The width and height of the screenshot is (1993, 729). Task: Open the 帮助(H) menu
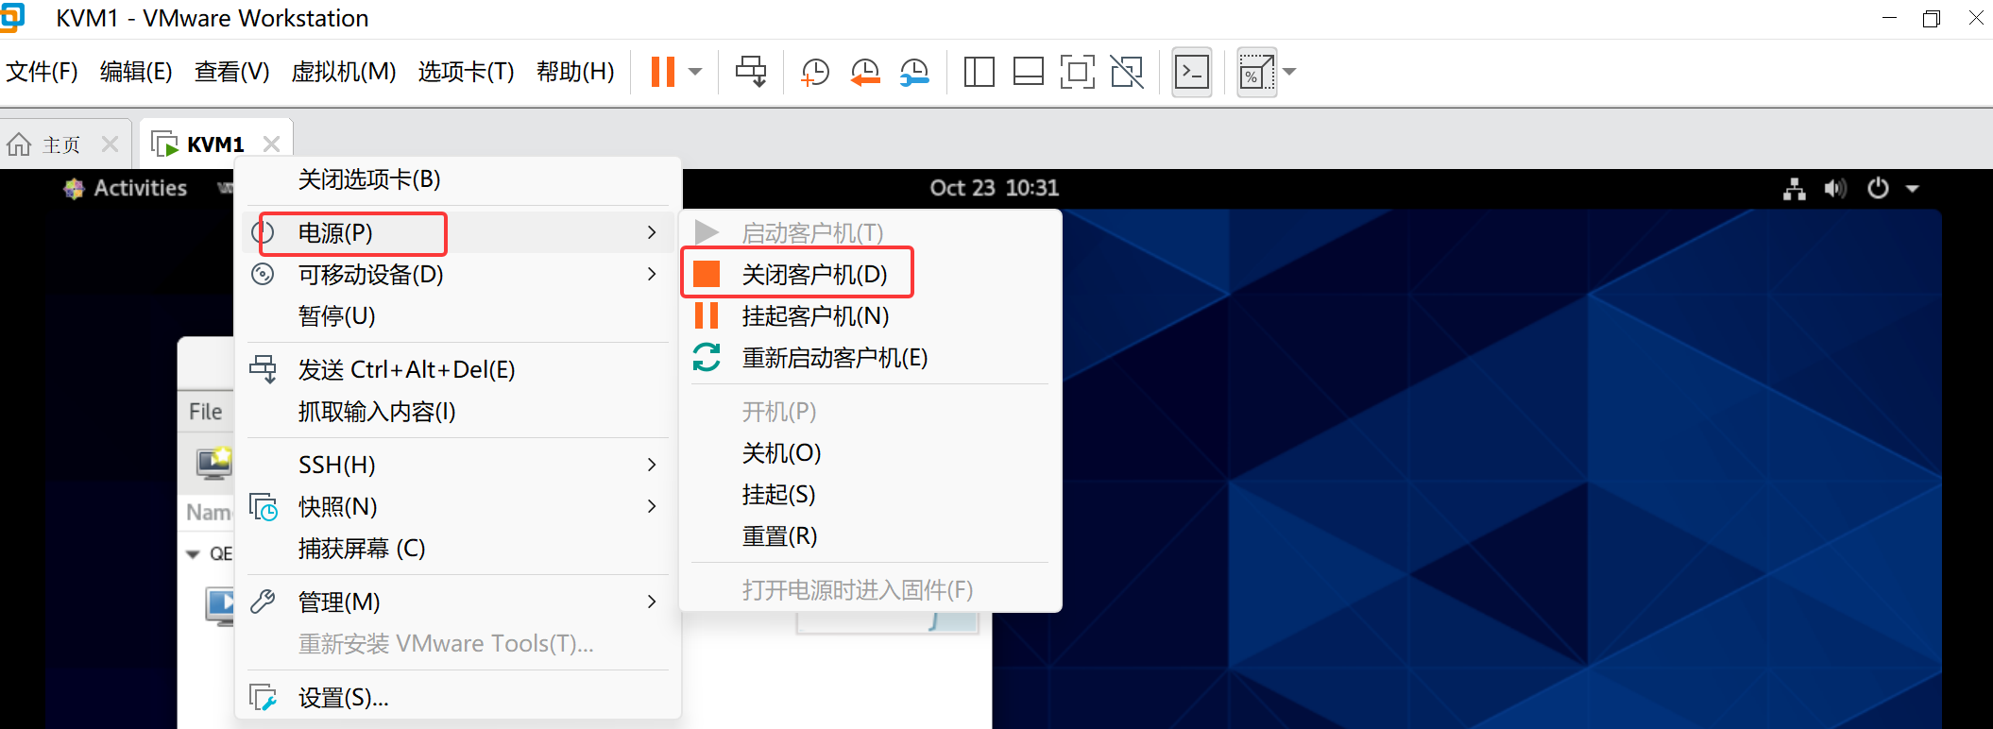575,72
